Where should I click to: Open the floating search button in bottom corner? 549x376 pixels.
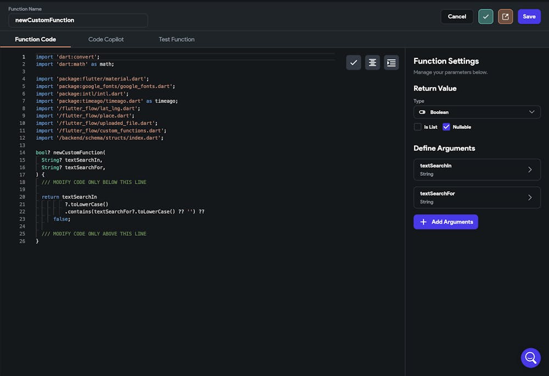pos(530,358)
